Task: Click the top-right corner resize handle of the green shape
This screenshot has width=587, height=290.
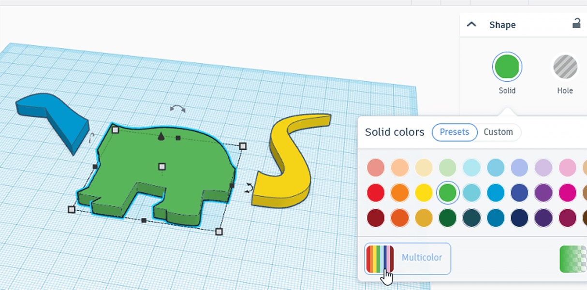Action: (243, 146)
